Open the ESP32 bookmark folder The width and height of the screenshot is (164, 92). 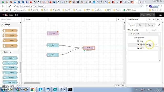(108, 10)
